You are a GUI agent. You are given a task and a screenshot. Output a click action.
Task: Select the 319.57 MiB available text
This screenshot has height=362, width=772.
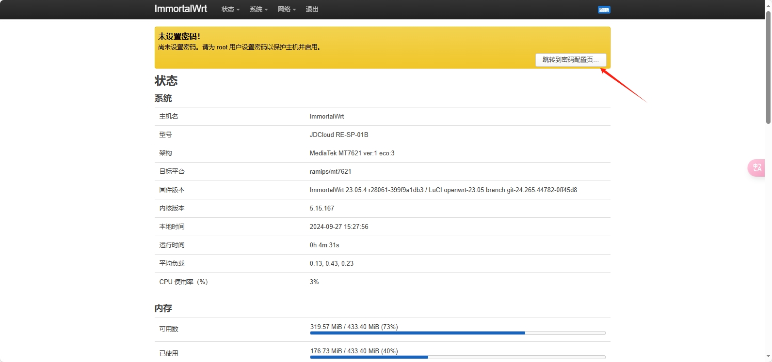354,327
